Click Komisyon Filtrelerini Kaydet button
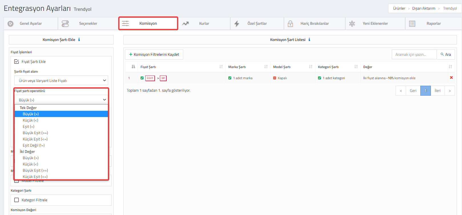 [x=154, y=54]
